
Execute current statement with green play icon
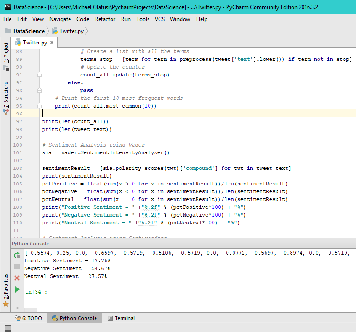(x=17, y=289)
